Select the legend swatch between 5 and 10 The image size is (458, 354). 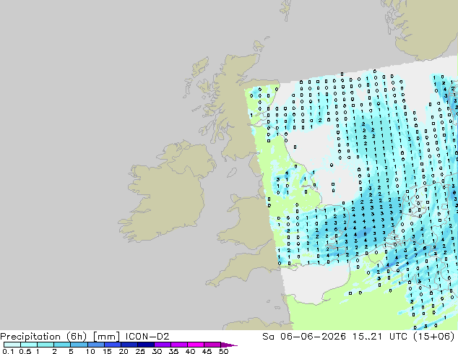pos(79,345)
